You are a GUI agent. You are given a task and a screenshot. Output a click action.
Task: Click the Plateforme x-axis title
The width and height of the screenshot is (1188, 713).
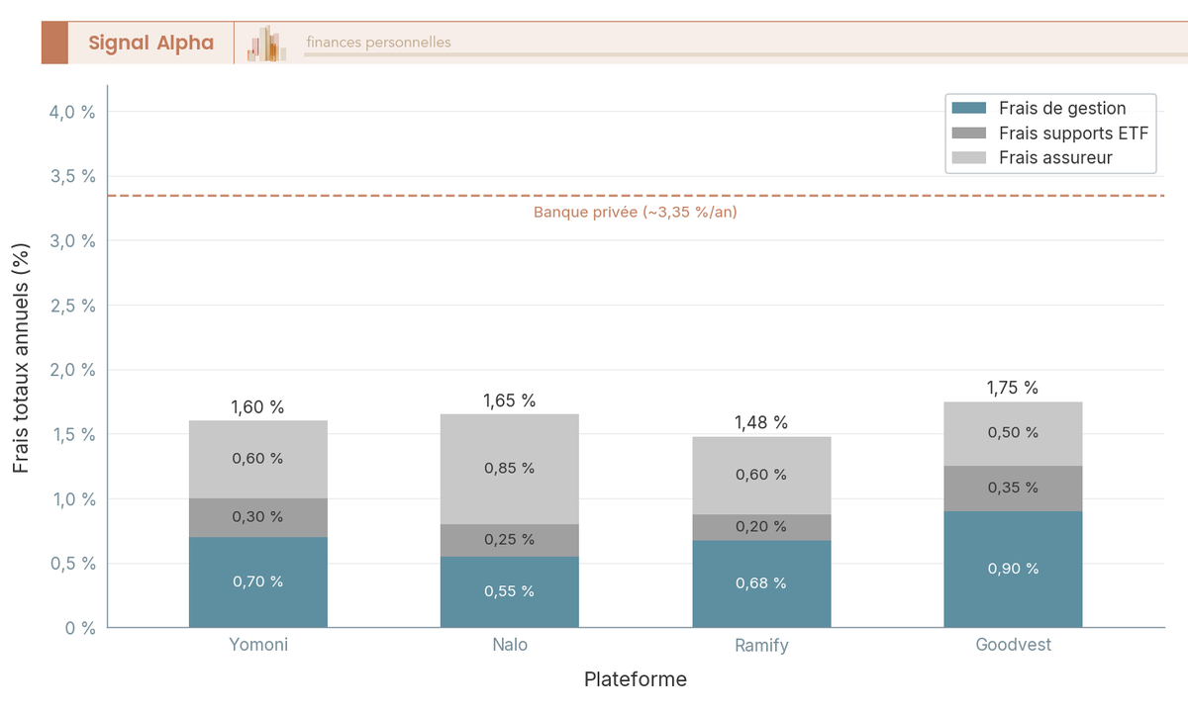(x=635, y=679)
